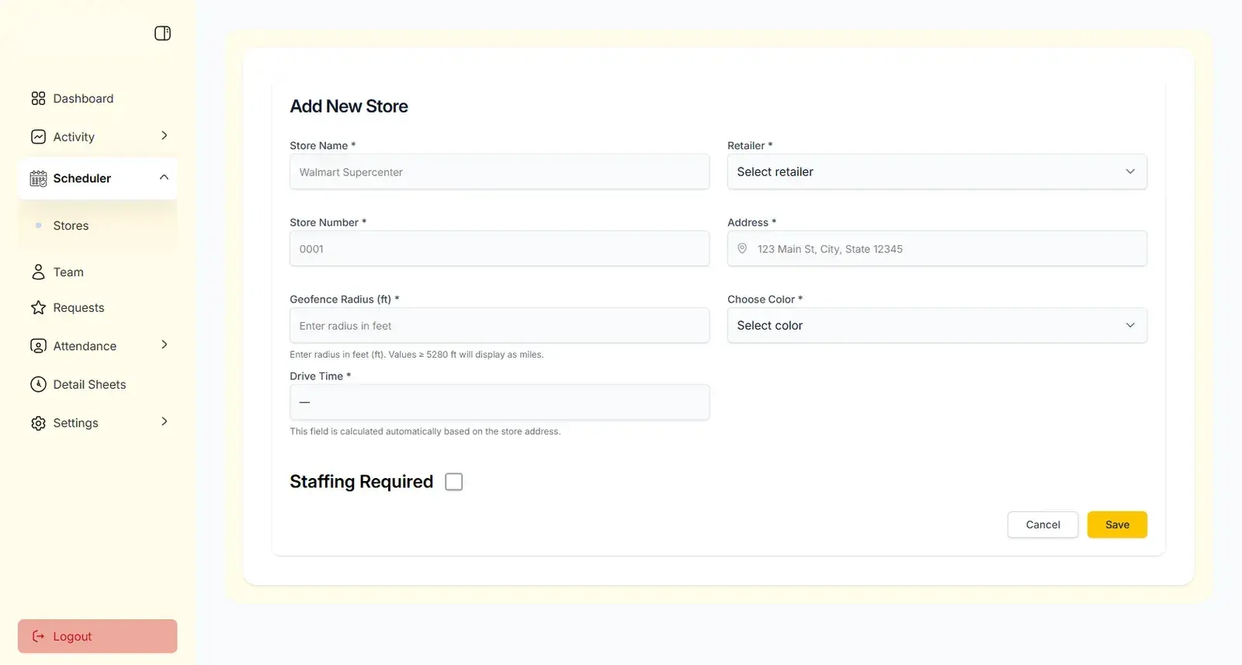Click the 'calculated automatically' hint text
1242x665 pixels.
click(425, 431)
